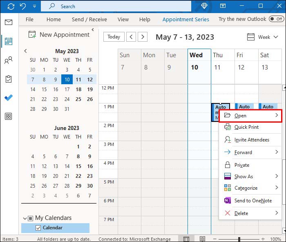Open the More Apps grid icon
This screenshot has height=242, width=286.
(x=9, y=116)
